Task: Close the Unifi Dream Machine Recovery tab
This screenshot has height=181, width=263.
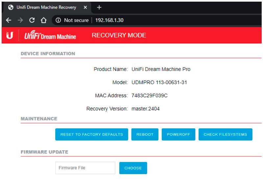Action: coord(85,7)
